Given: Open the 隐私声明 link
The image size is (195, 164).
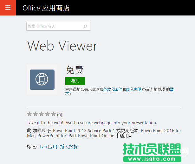Looking at the screenshot, I should pyautogui.click(x=133, y=90).
